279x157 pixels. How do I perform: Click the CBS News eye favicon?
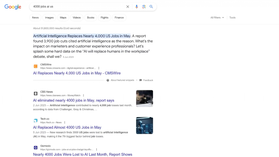(x=36, y=93)
